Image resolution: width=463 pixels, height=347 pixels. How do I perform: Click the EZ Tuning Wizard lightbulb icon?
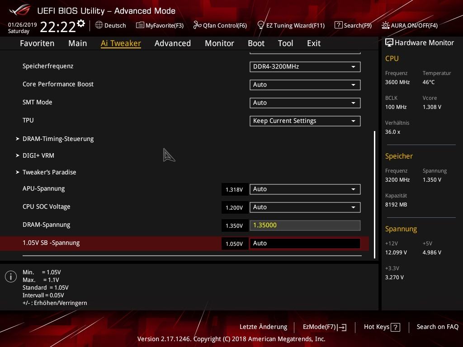click(260, 25)
